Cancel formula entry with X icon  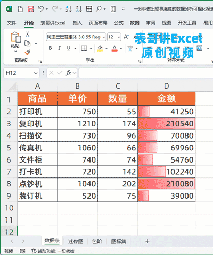(x=51, y=73)
